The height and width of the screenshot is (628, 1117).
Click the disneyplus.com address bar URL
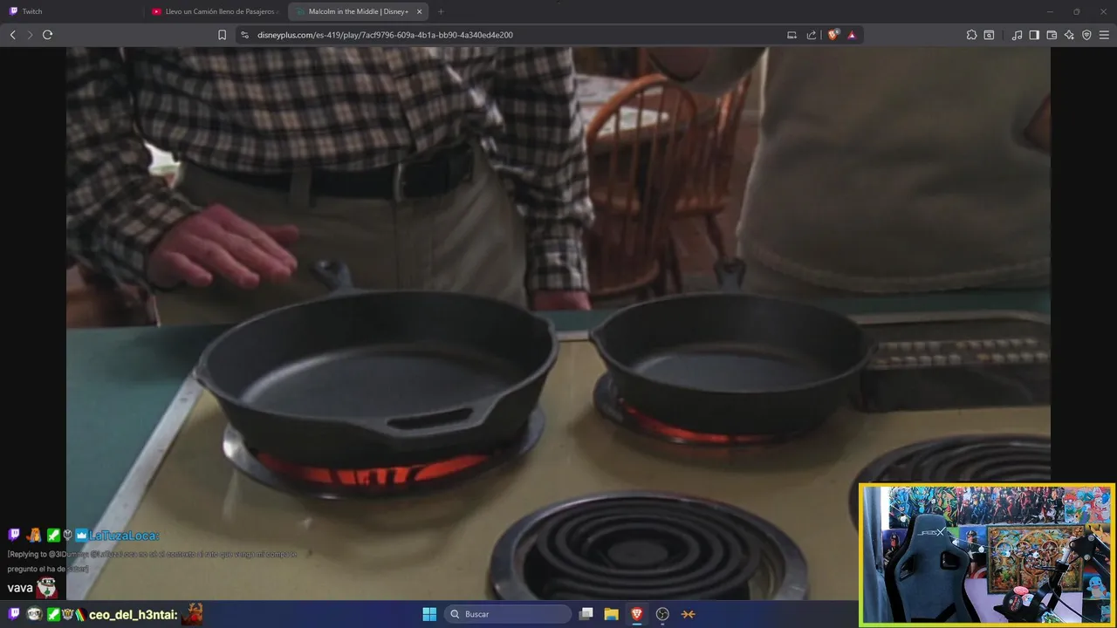pyautogui.click(x=385, y=35)
